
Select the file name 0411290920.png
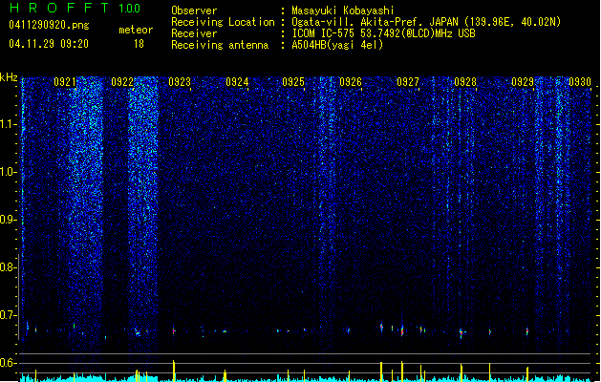tap(49, 25)
